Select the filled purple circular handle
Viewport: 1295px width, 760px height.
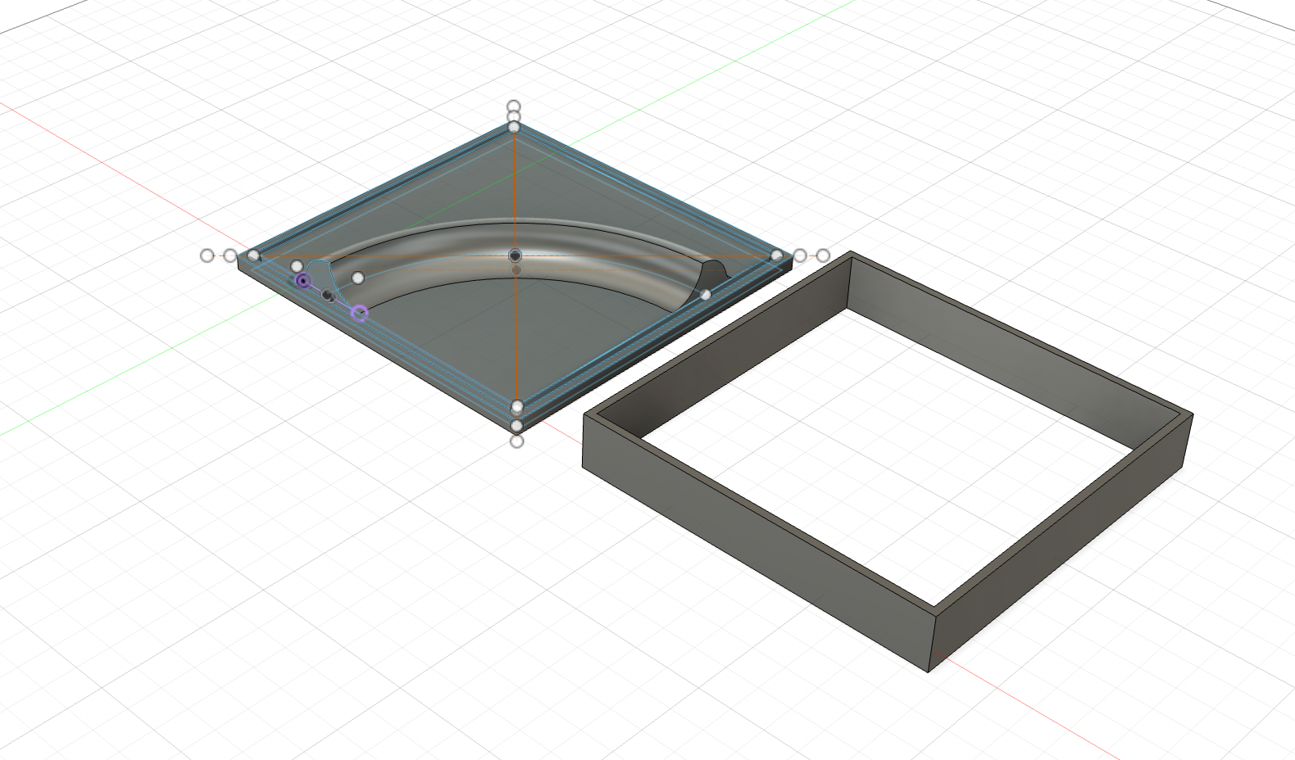(303, 281)
